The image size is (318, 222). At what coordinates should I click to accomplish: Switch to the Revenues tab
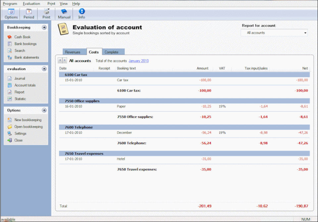point(73,52)
